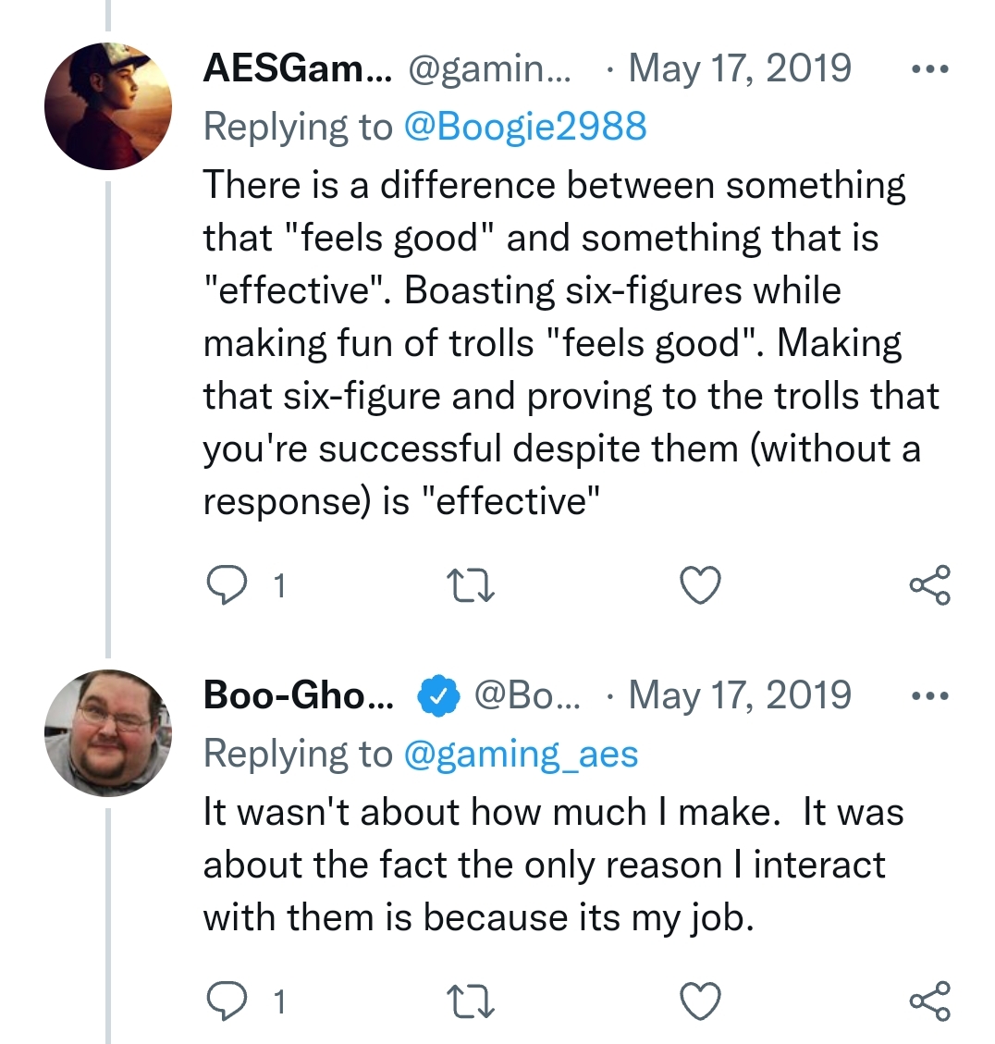
Task: Share the AESGaming tweet
Action: click(930, 584)
